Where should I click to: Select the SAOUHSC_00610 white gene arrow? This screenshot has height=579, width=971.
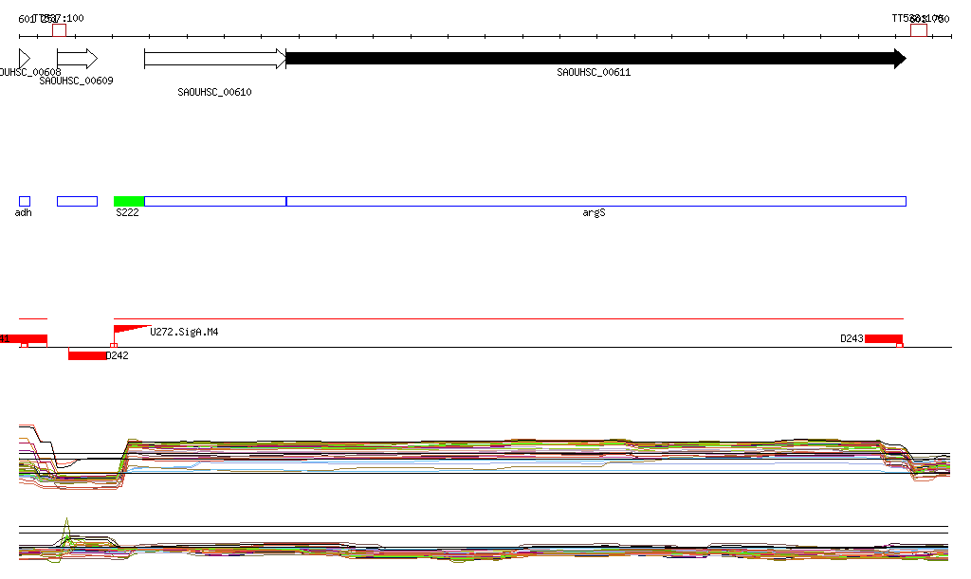(x=214, y=59)
